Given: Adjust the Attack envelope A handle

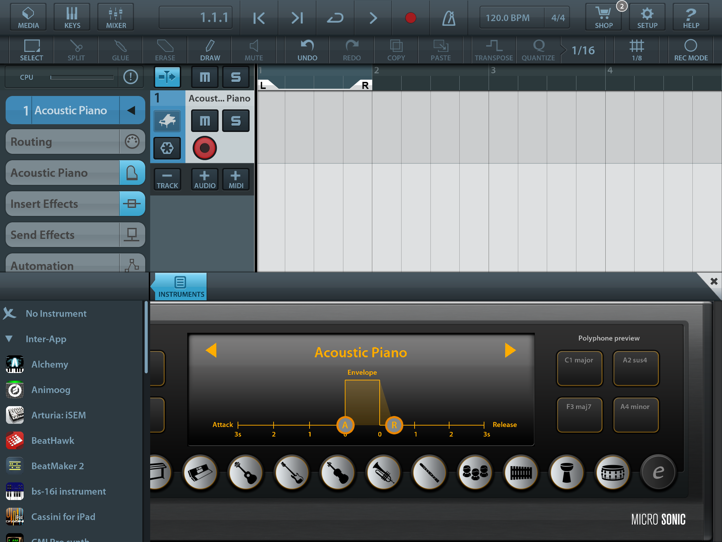Looking at the screenshot, I should click(345, 425).
